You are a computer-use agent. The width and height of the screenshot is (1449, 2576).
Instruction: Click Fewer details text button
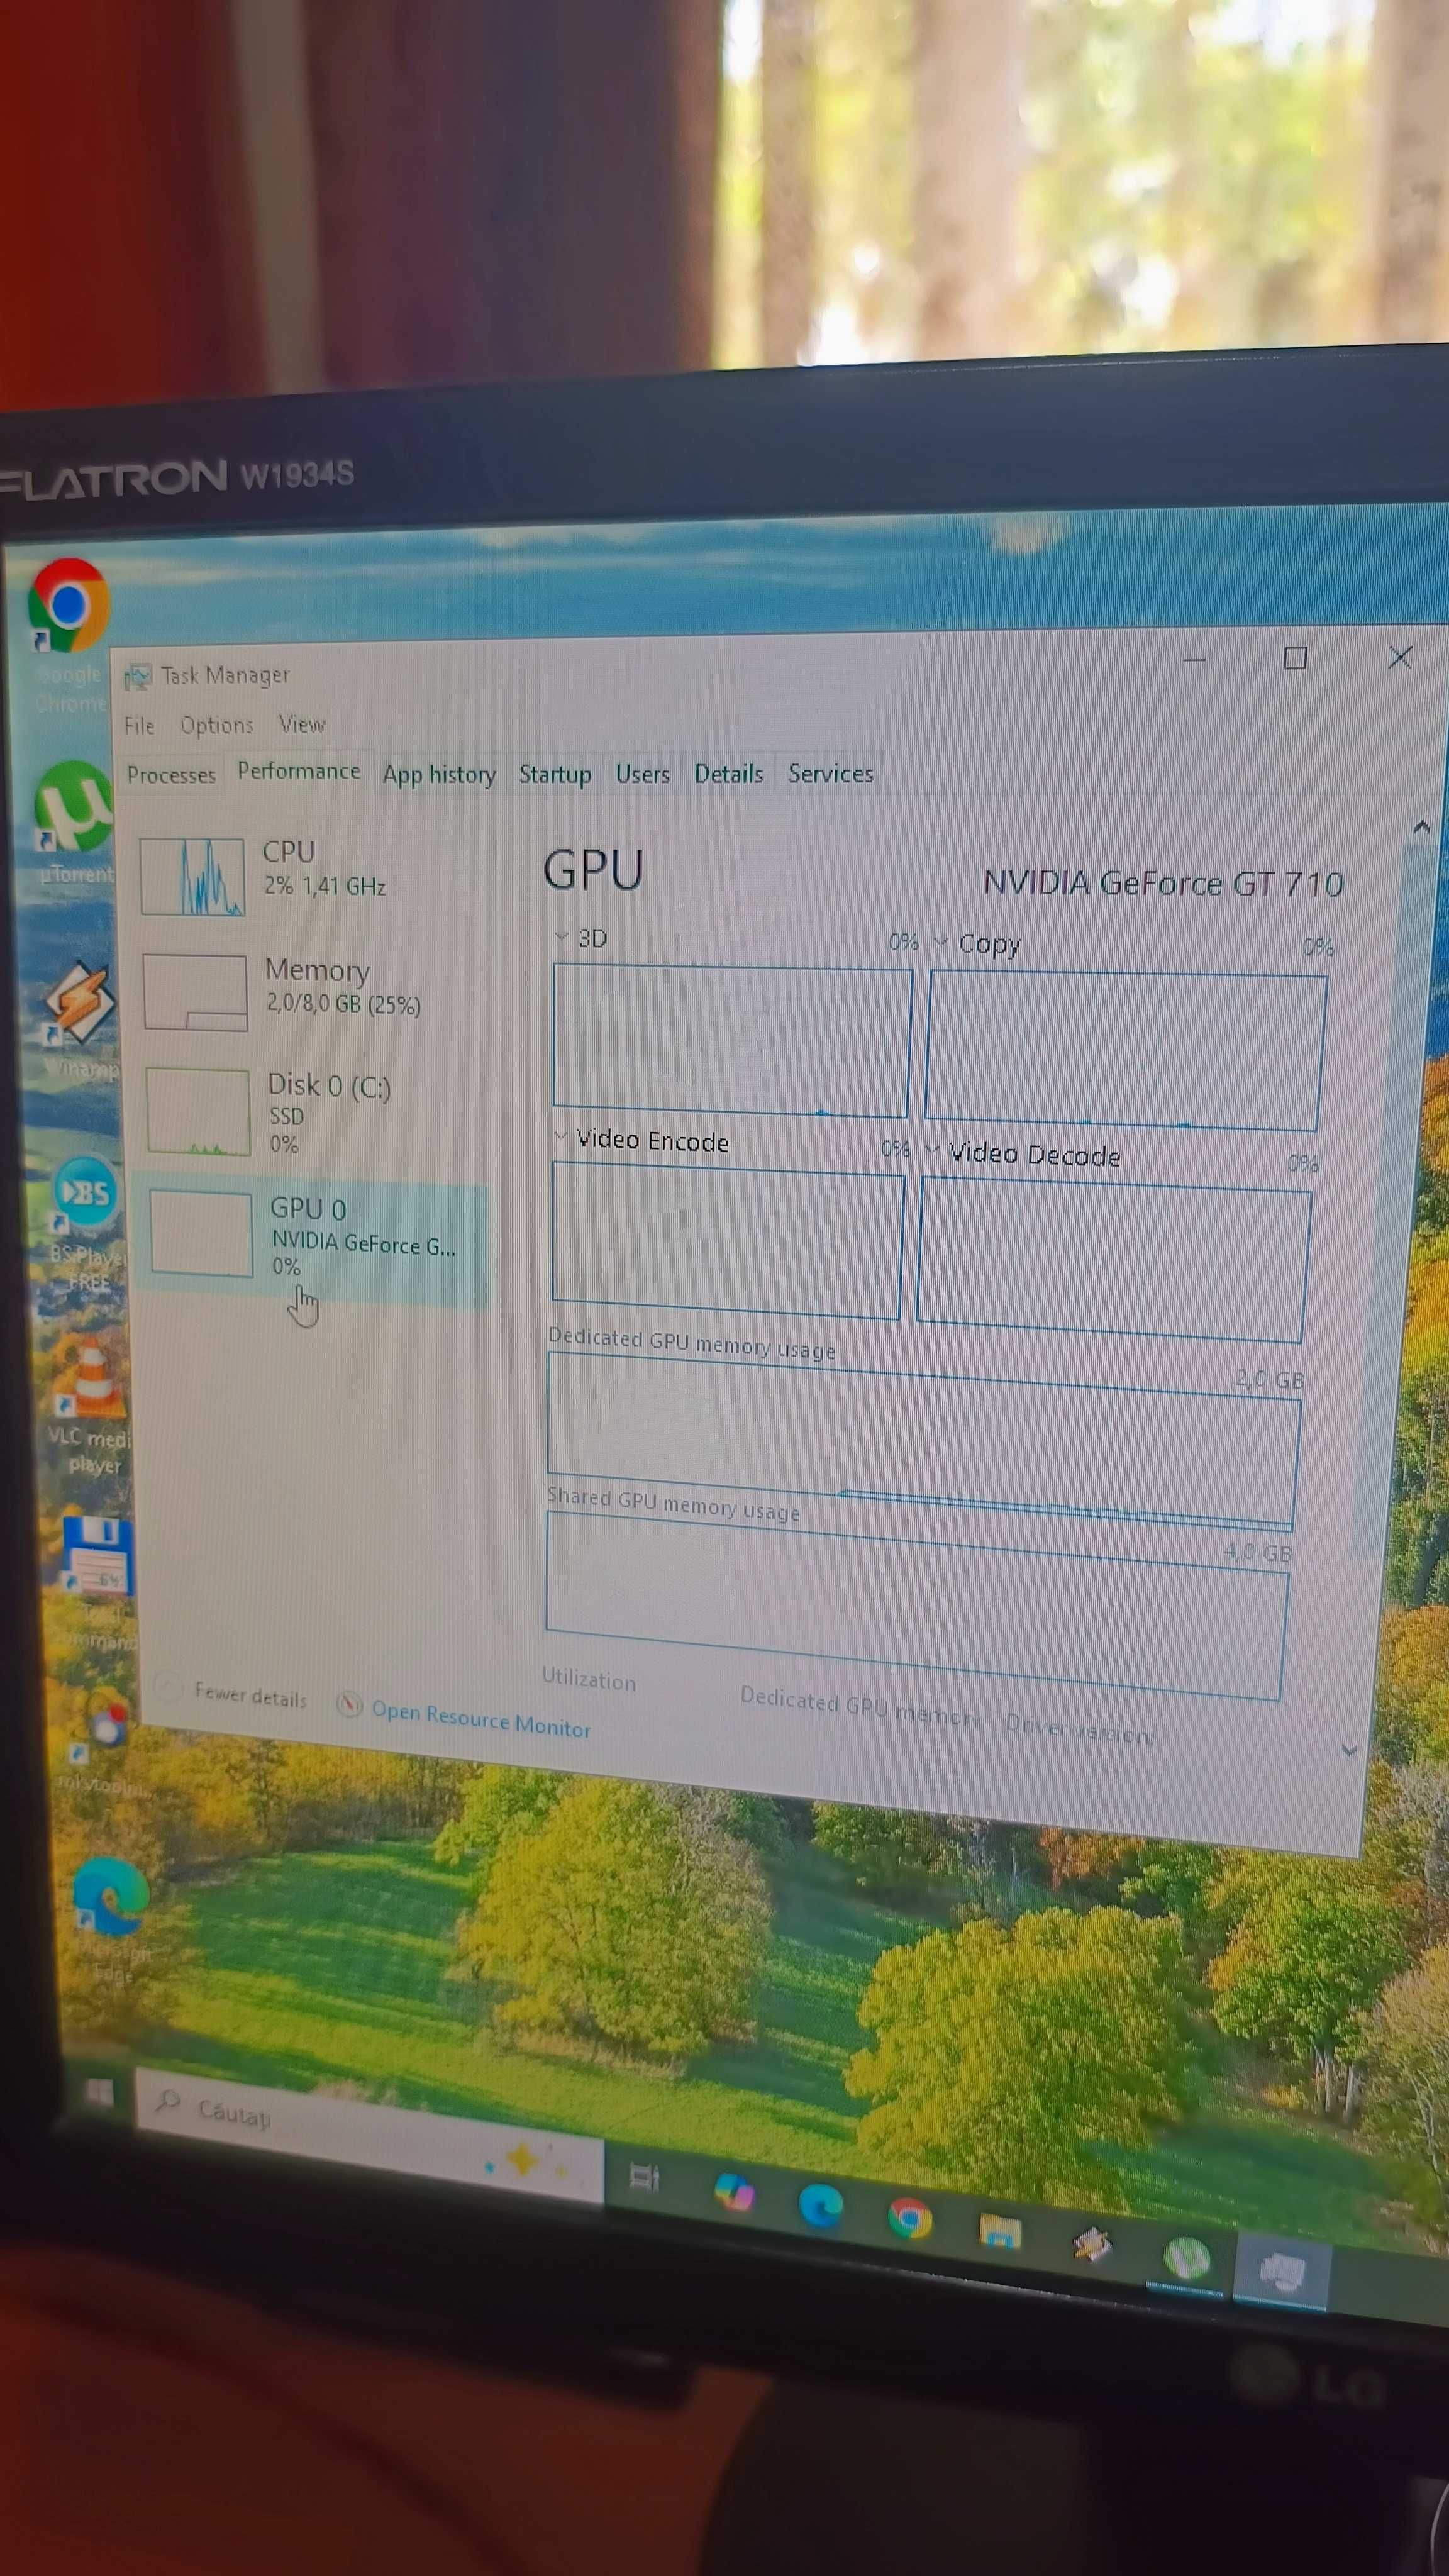(x=250, y=1696)
